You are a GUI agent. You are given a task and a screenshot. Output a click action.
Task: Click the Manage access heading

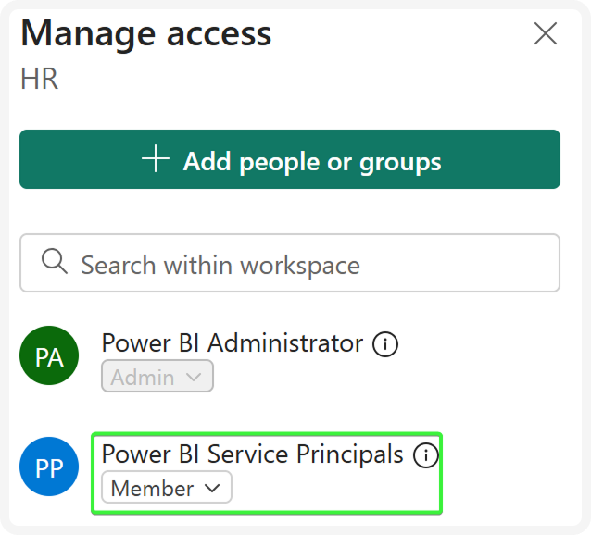click(x=145, y=34)
